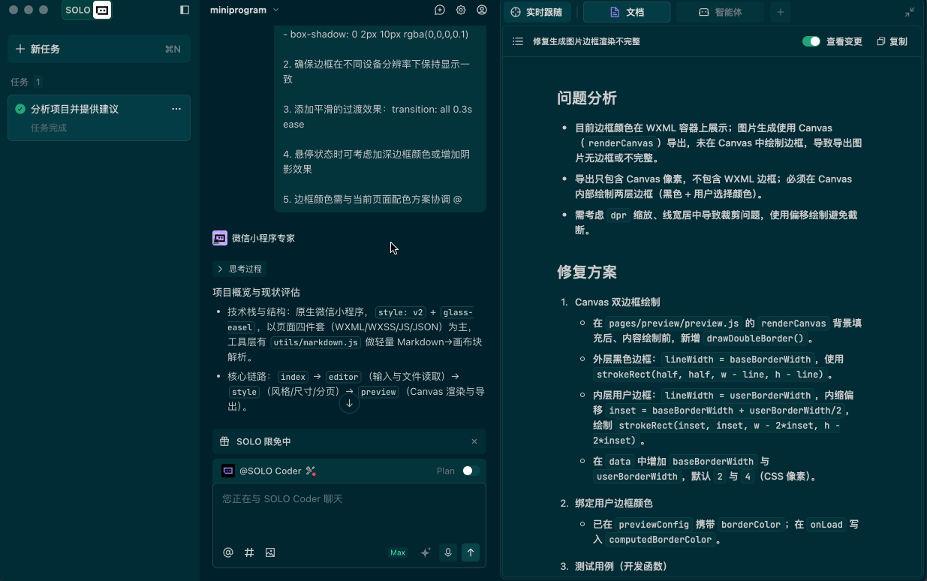Click the Max mode badge

[398, 552]
